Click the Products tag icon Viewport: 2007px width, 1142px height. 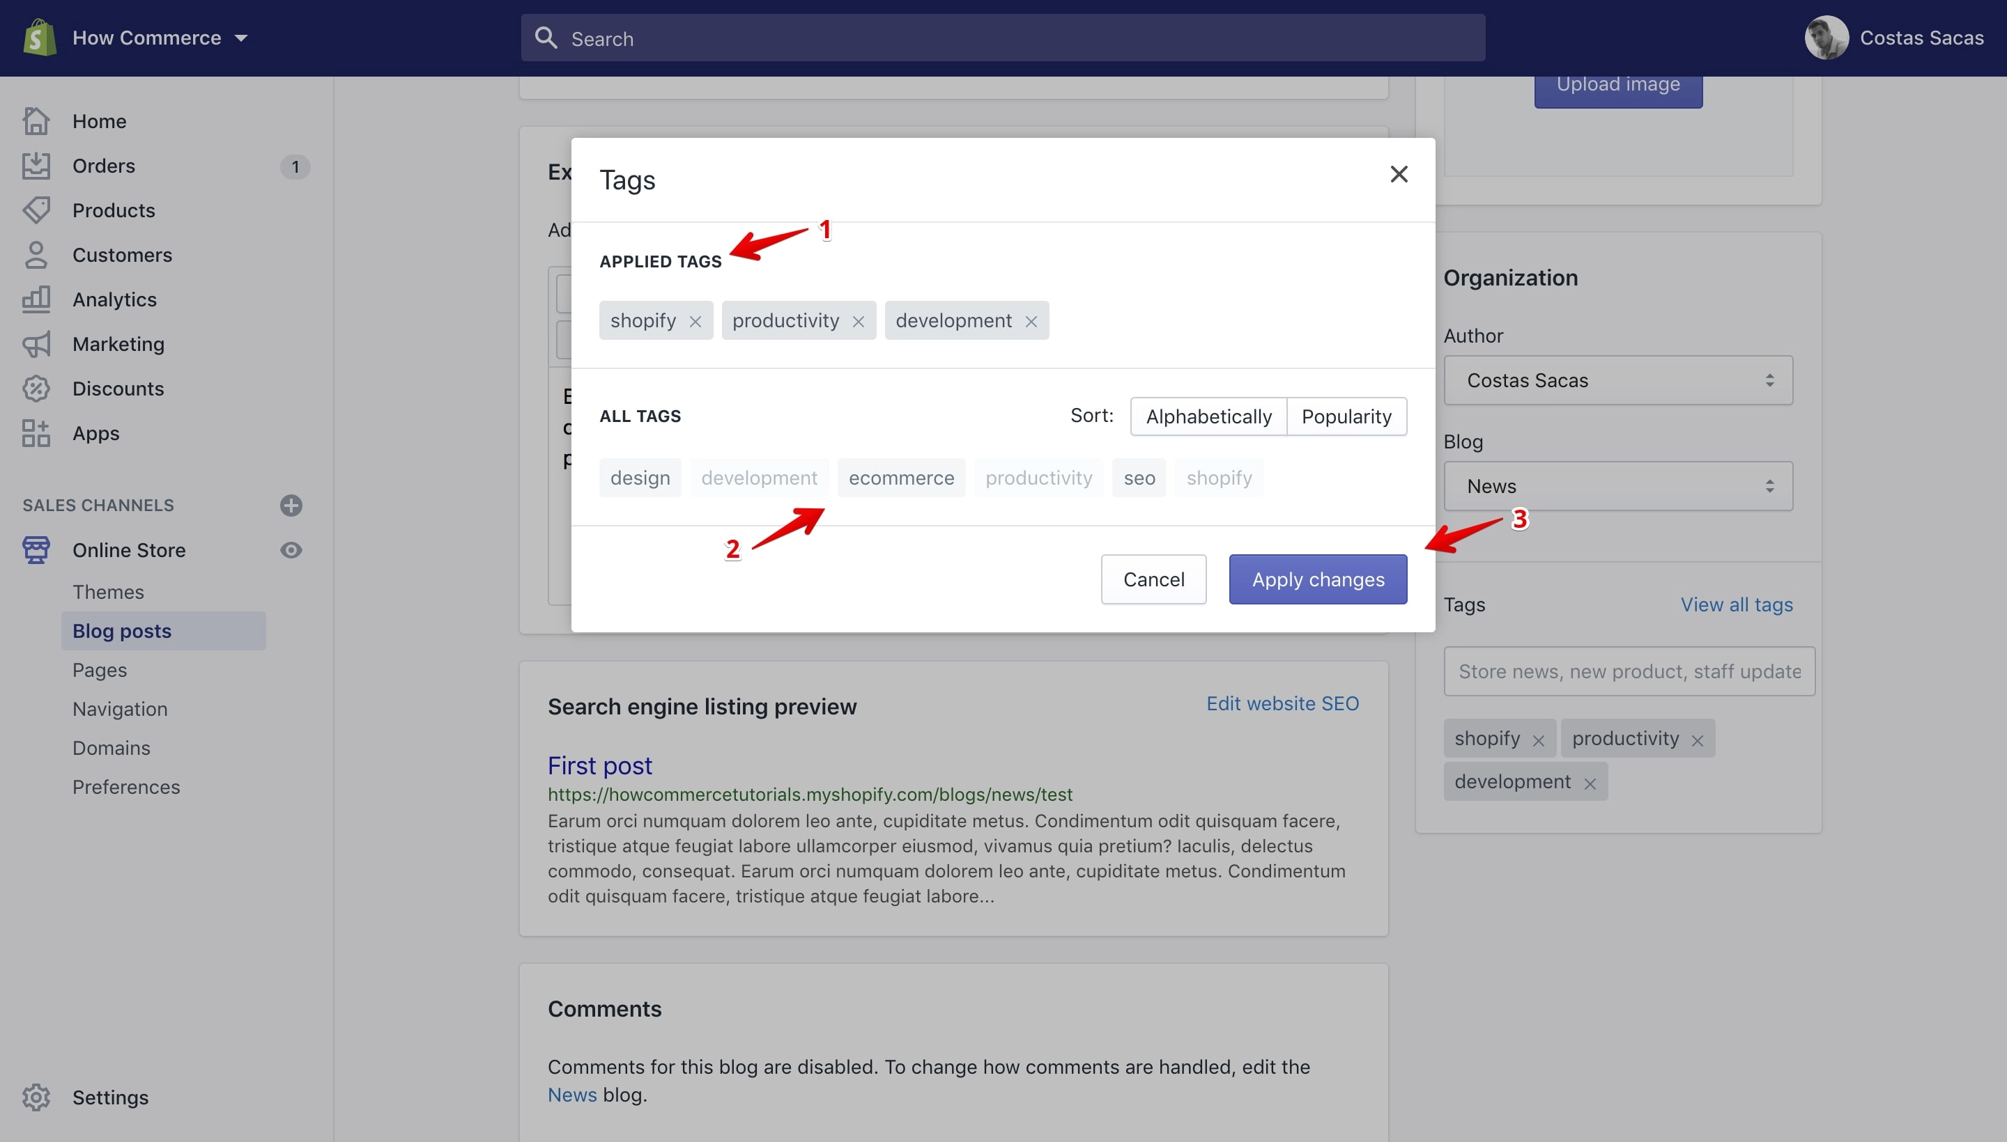point(36,210)
